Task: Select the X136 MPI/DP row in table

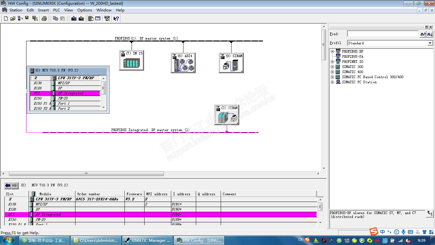Action: 161,204
